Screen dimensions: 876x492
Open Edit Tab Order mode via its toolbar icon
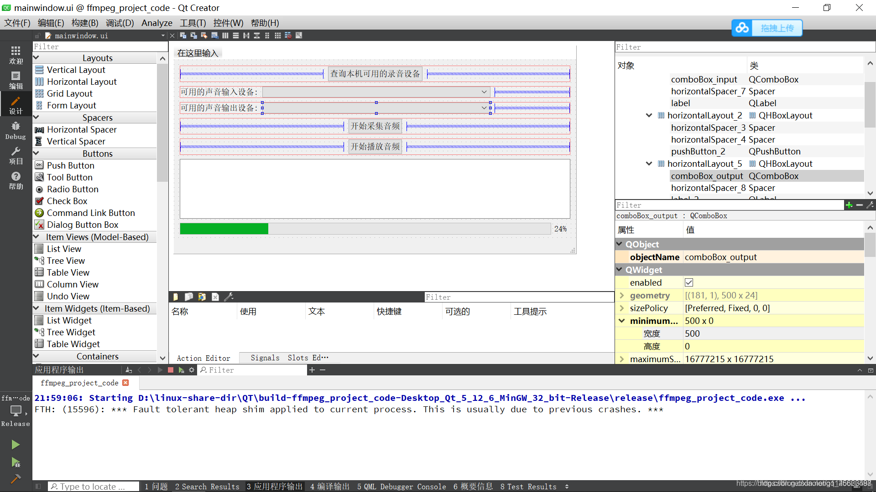pos(214,35)
